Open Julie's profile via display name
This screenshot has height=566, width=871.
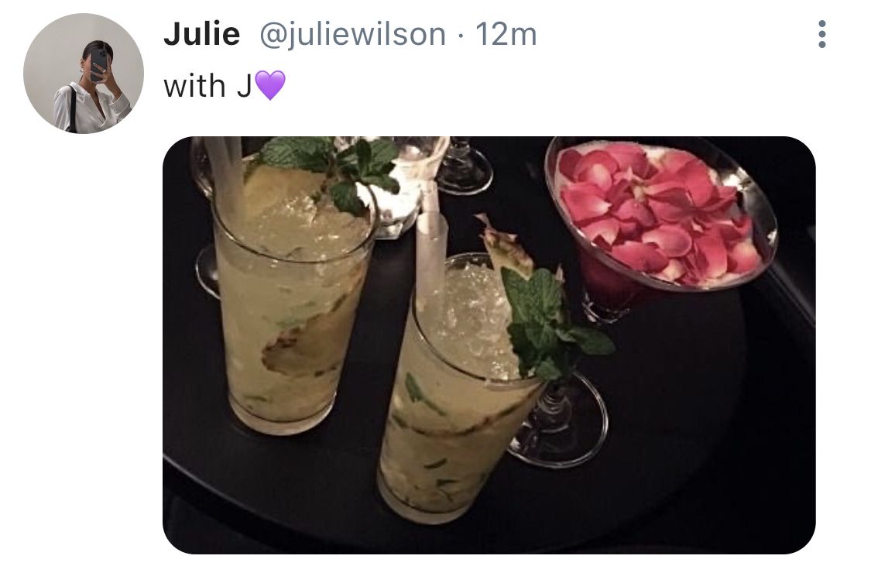tap(201, 34)
